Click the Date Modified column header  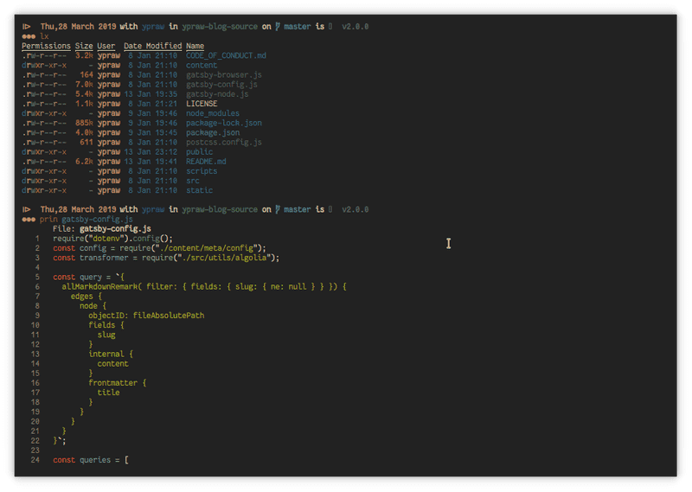tap(153, 46)
